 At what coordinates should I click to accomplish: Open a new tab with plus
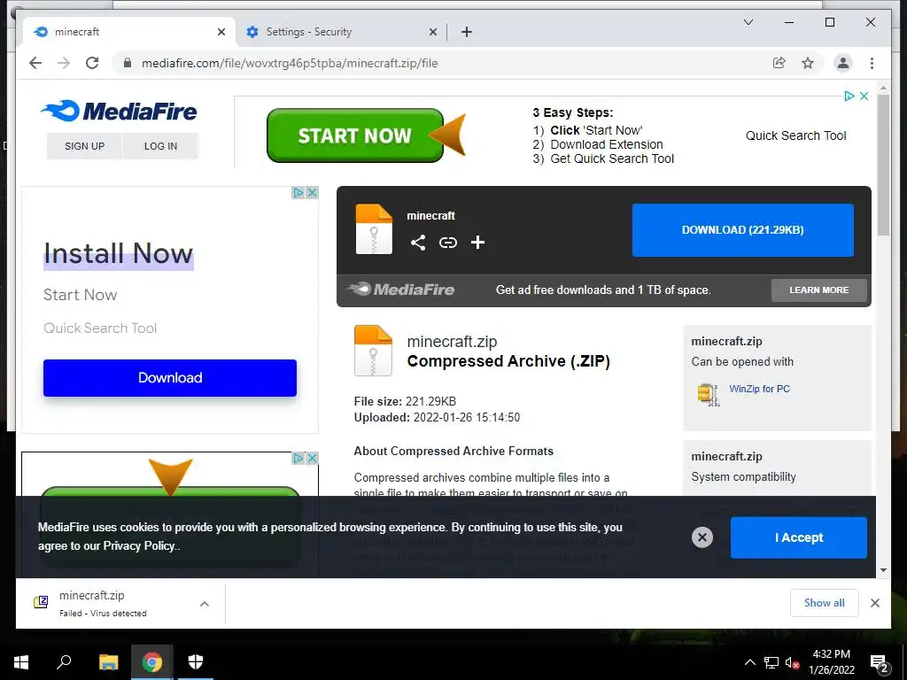coord(467,32)
